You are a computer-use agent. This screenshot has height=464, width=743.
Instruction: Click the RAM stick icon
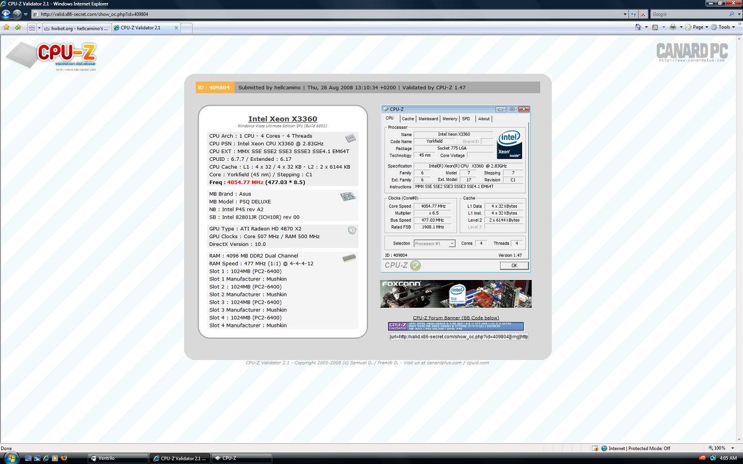coord(349,258)
